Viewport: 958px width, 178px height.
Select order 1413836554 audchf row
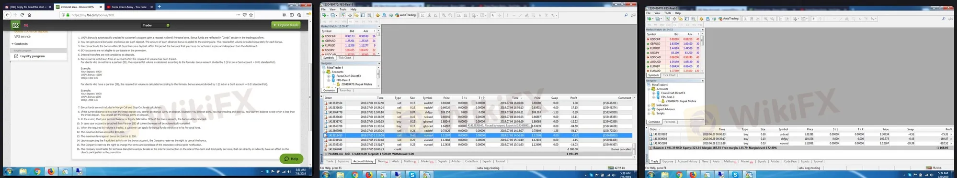pos(478,103)
